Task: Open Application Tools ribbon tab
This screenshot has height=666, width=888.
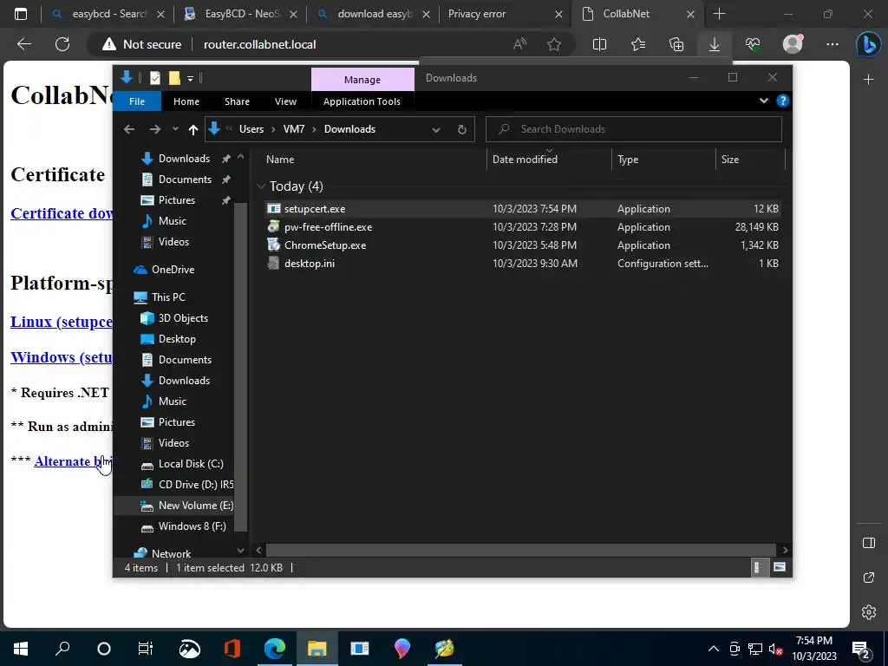Action: coord(362,101)
